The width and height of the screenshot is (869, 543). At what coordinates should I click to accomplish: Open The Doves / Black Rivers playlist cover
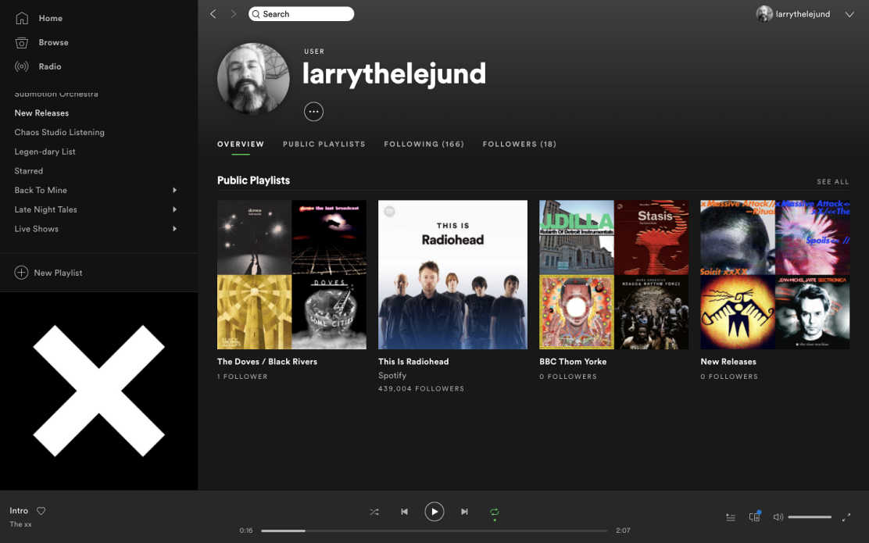291,275
